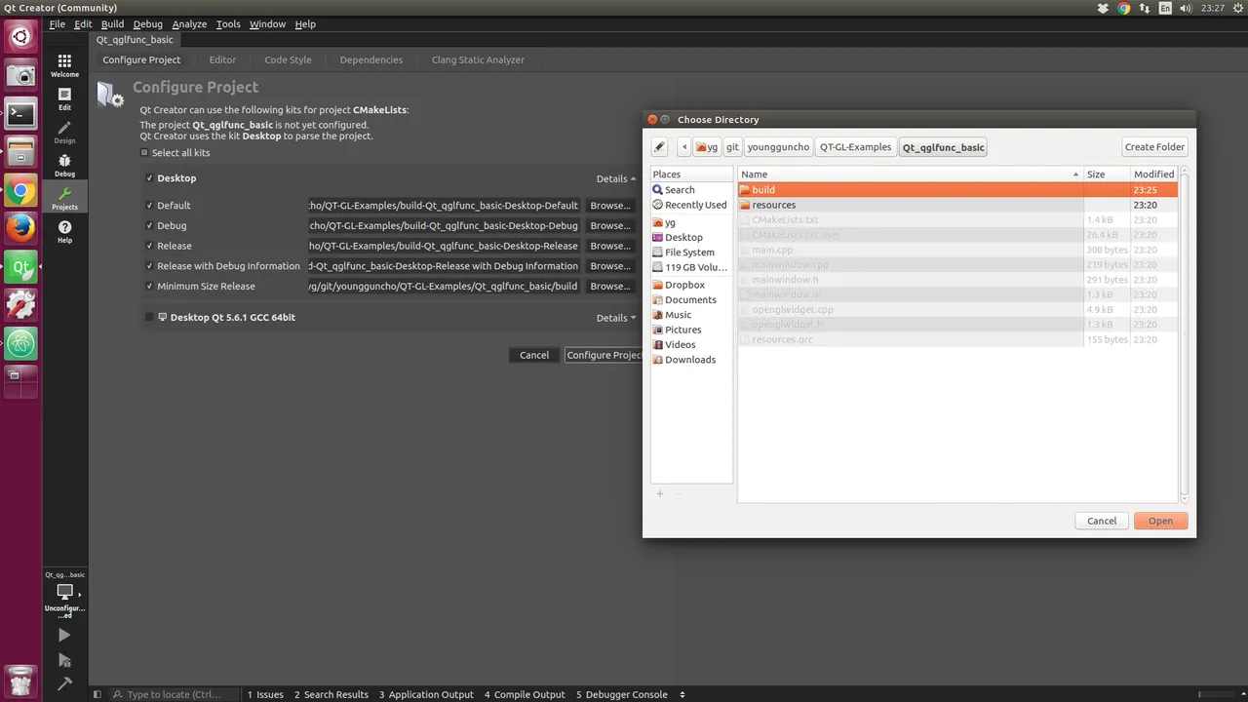Uncheck the Desktop kit checkbox
This screenshot has height=702, width=1248.
(x=149, y=178)
